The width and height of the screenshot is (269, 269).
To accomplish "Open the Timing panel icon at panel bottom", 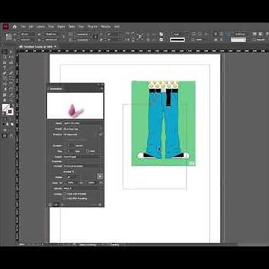I will [61, 205].
